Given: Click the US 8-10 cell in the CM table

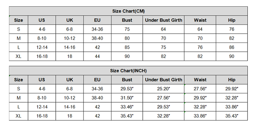Looking at the screenshot, I should (42, 38).
